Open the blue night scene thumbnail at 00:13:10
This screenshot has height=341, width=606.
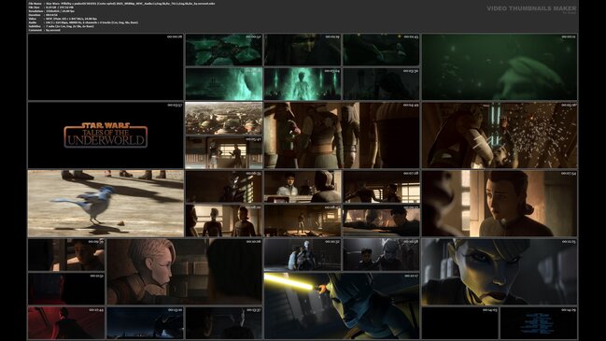click(145, 323)
